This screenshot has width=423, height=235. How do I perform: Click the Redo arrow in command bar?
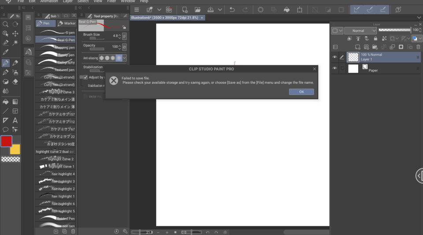click(x=245, y=10)
